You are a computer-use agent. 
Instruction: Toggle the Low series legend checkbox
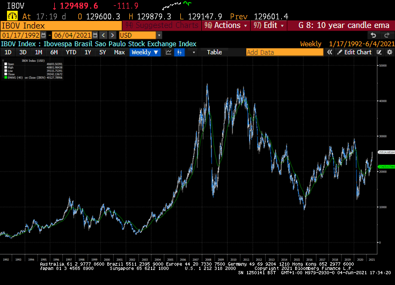click(5, 71)
